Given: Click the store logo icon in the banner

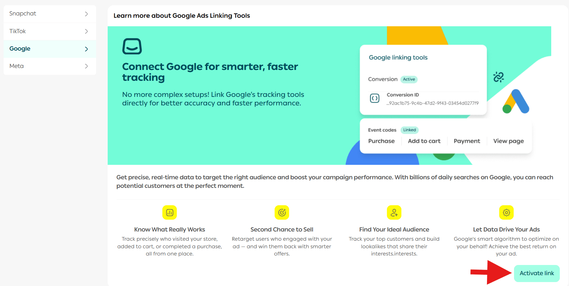Looking at the screenshot, I should 132,46.
